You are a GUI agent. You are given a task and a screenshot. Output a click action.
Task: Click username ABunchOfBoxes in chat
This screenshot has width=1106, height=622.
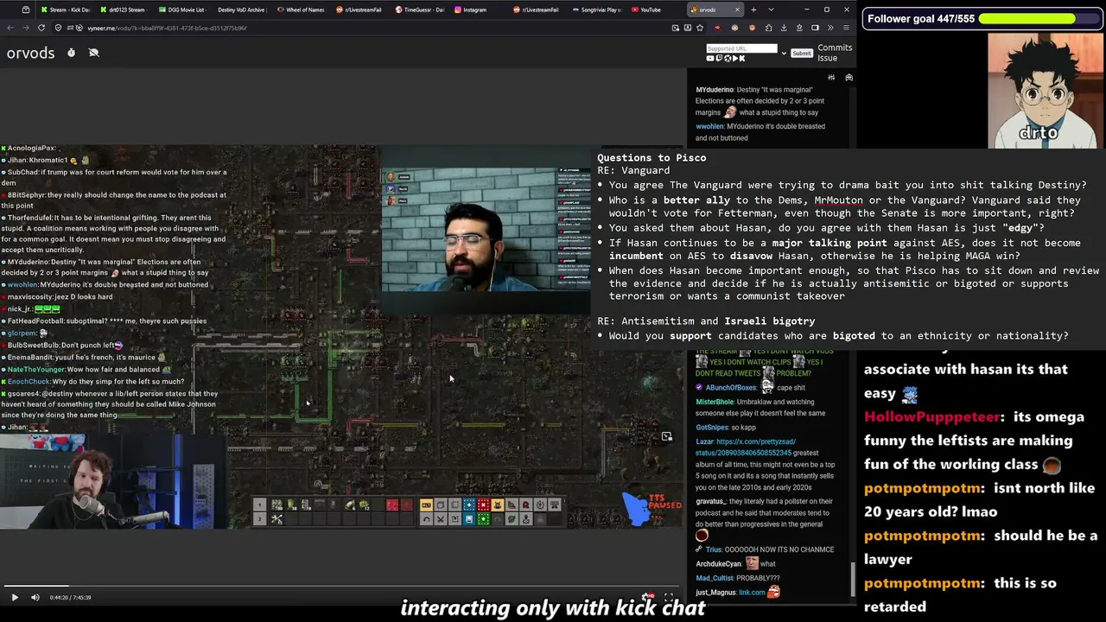click(731, 388)
